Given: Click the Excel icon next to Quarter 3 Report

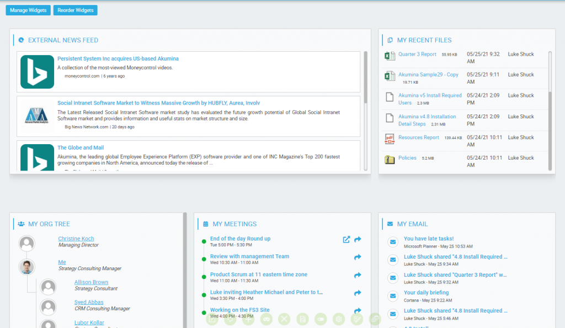Looking at the screenshot, I should click(x=390, y=56).
